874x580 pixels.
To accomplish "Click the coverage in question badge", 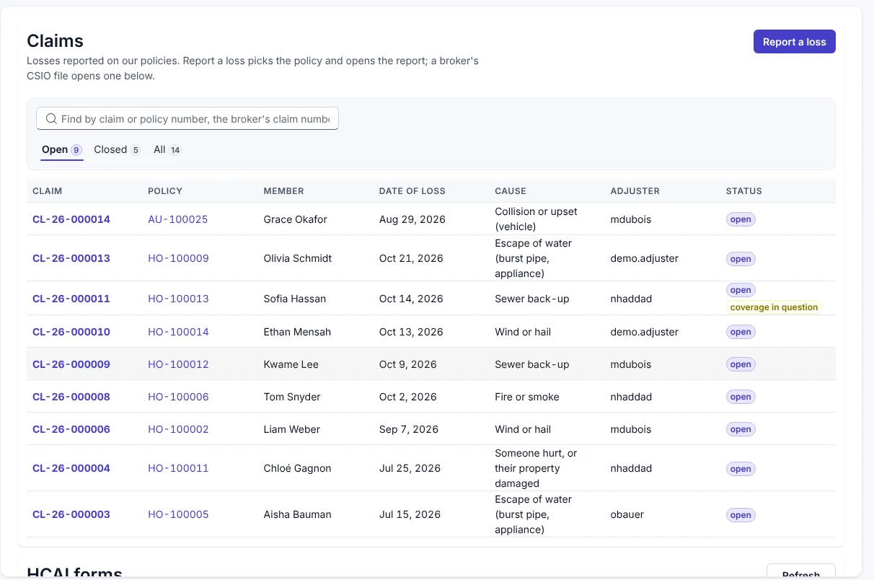I will (774, 307).
